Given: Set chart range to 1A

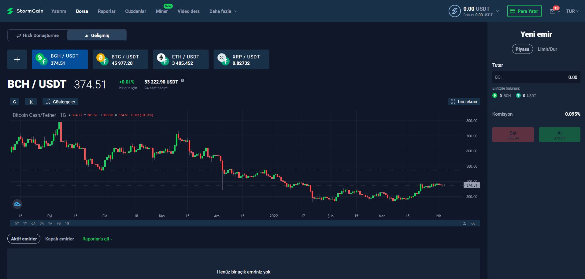Looking at the screenshot, I should point(50,223).
